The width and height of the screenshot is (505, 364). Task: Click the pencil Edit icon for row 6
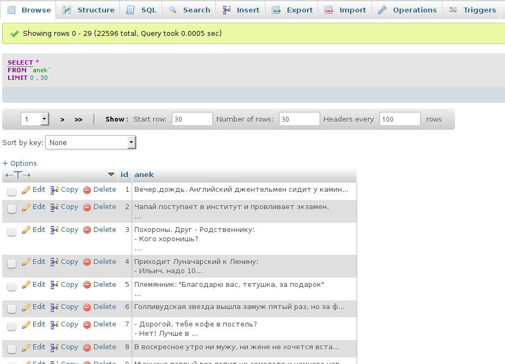point(26,307)
